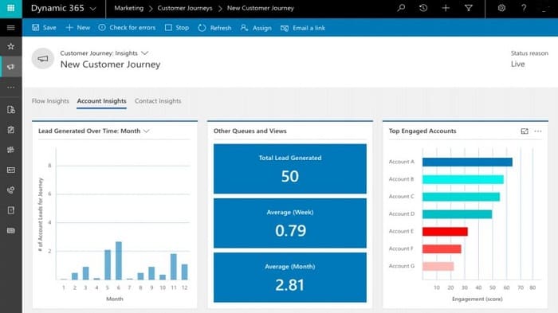The width and height of the screenshot is (558, 313).
Task: Click the red Account E bar
Action: tap(445, 232)
